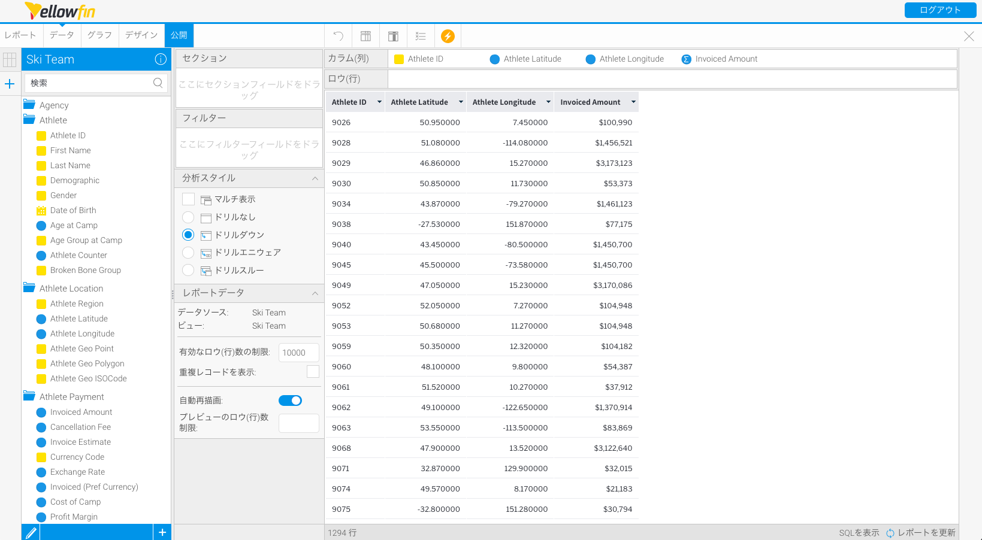Disable the 自動再描画 toggle
Viewport: 982px width, 540px height.
tap(290, 400)
